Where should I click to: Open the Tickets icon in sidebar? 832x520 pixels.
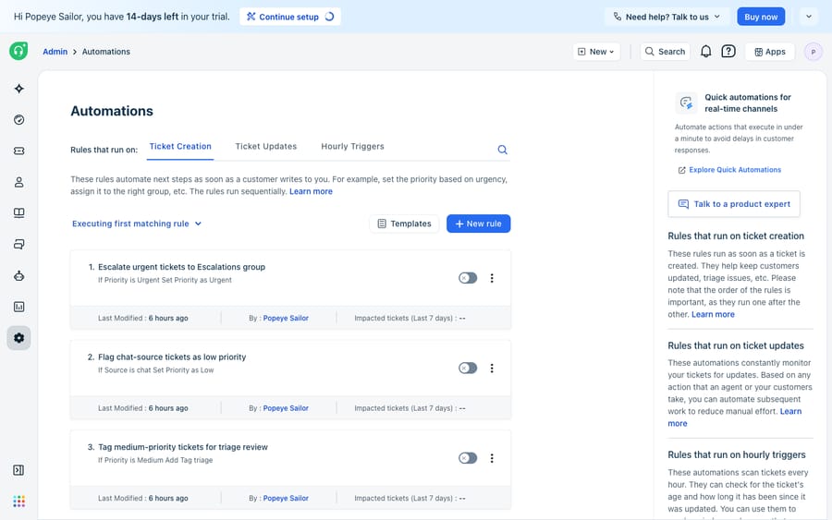pos(19,151)
